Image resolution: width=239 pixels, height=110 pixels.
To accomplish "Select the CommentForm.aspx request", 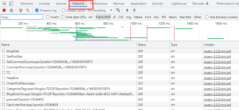I will (46, 67).
